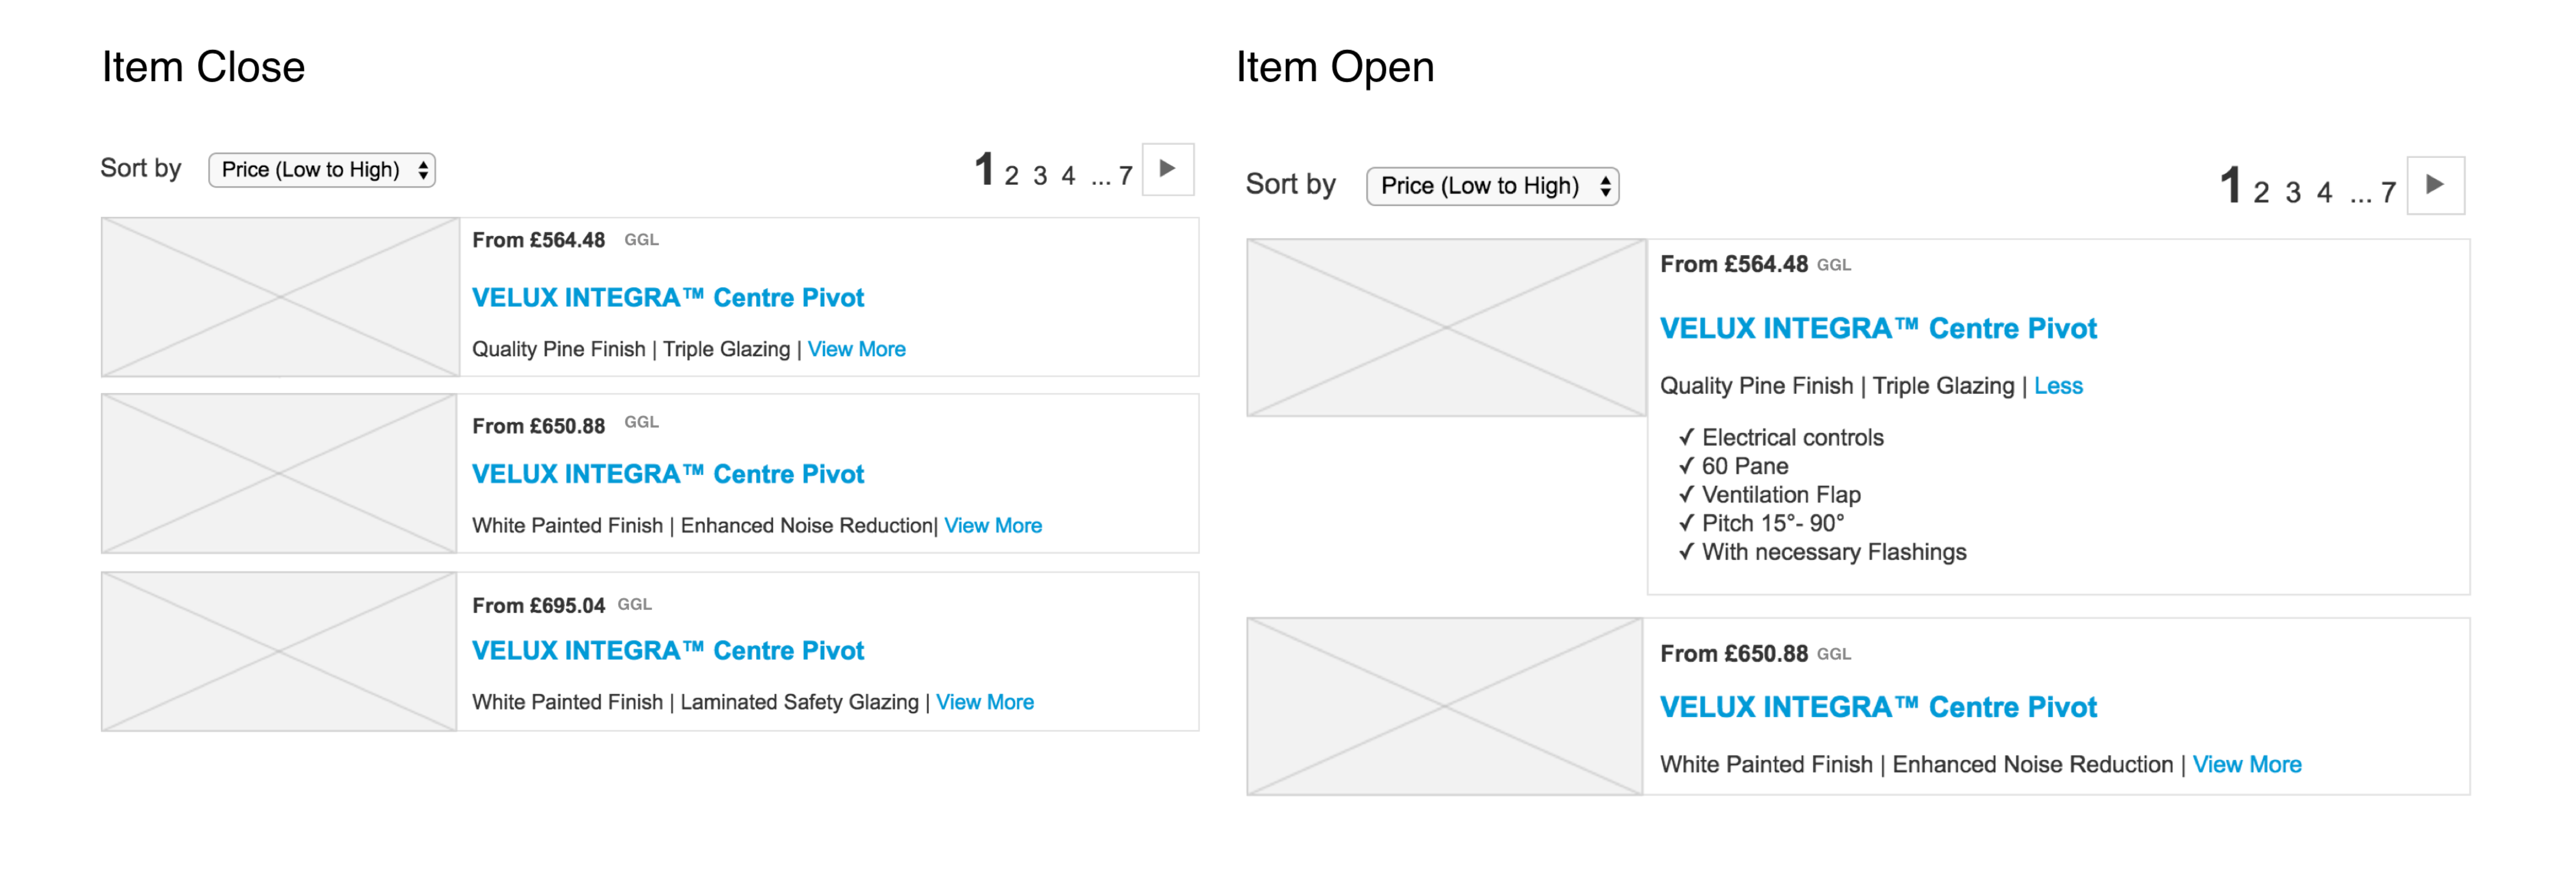
Task: Expand View More for £564.48 item
Action: point(856,349)
